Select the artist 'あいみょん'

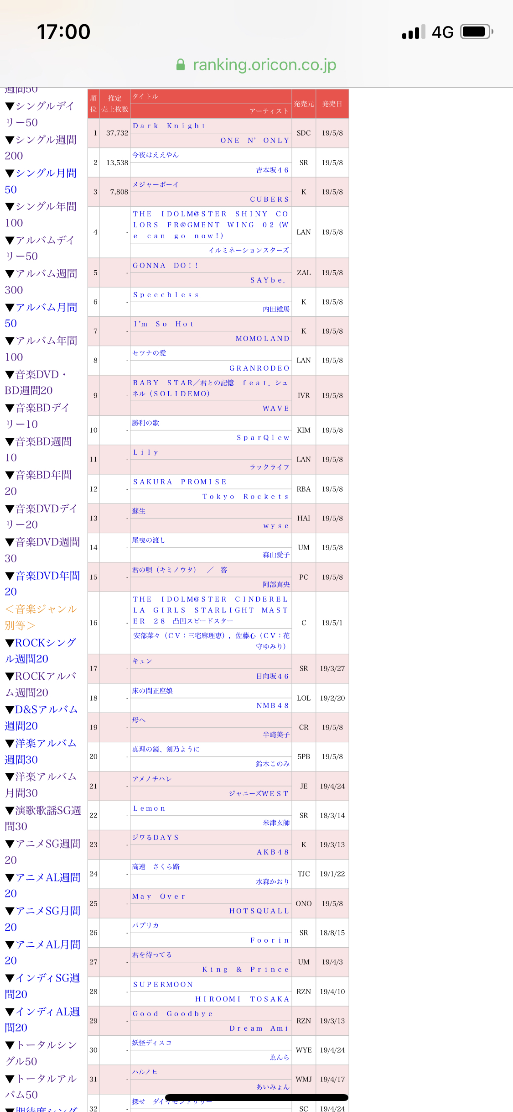click(x=273, y=1087)
